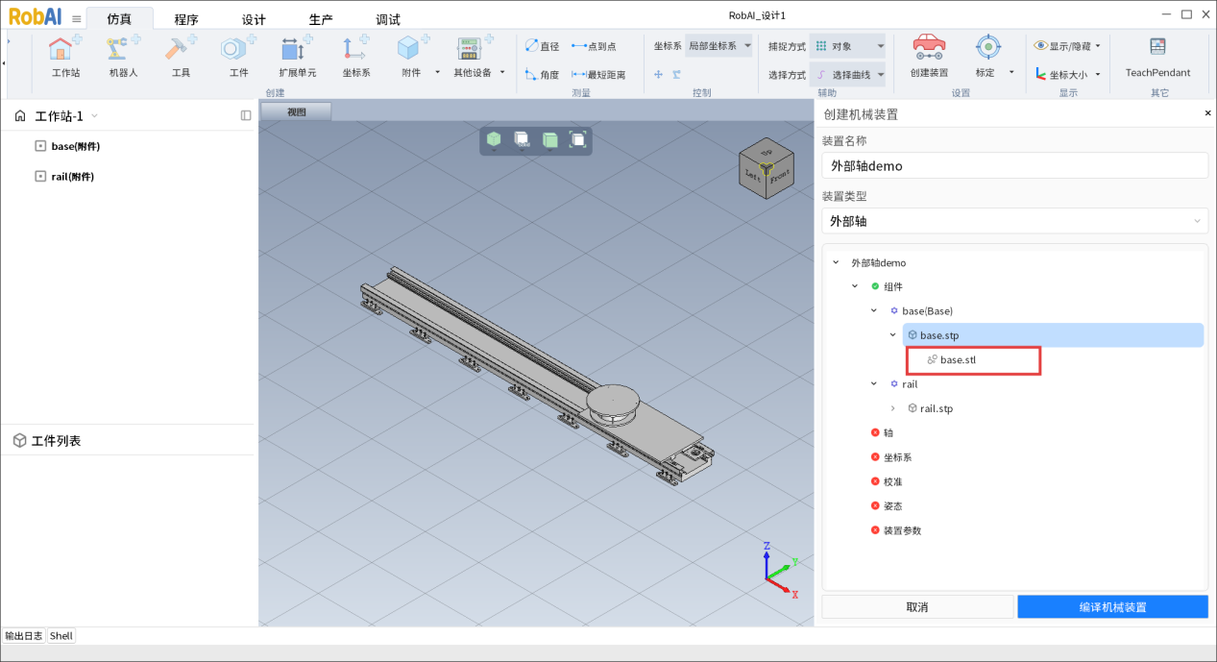1217x662 pixels.
Task: Switch to the 调试 tab
Action: (x=388, y=19)
